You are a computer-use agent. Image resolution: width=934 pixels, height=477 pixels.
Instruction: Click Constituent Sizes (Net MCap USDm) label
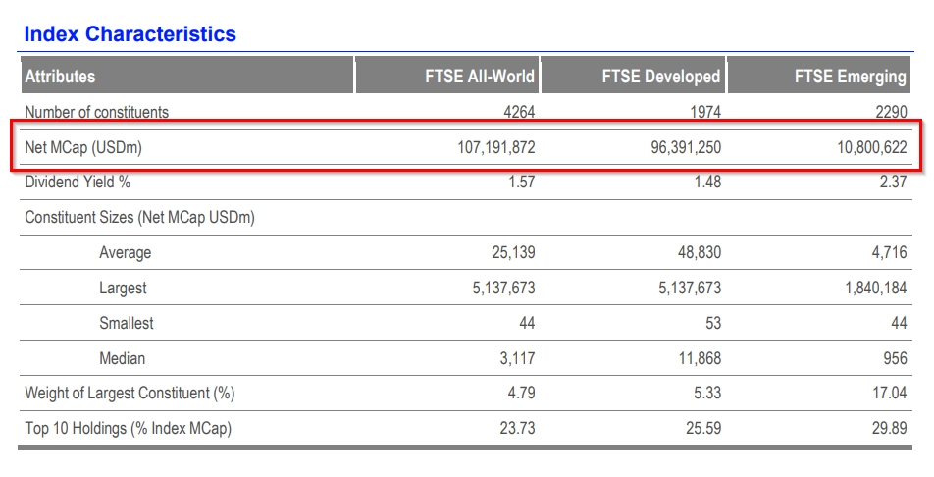click(140, 218)
